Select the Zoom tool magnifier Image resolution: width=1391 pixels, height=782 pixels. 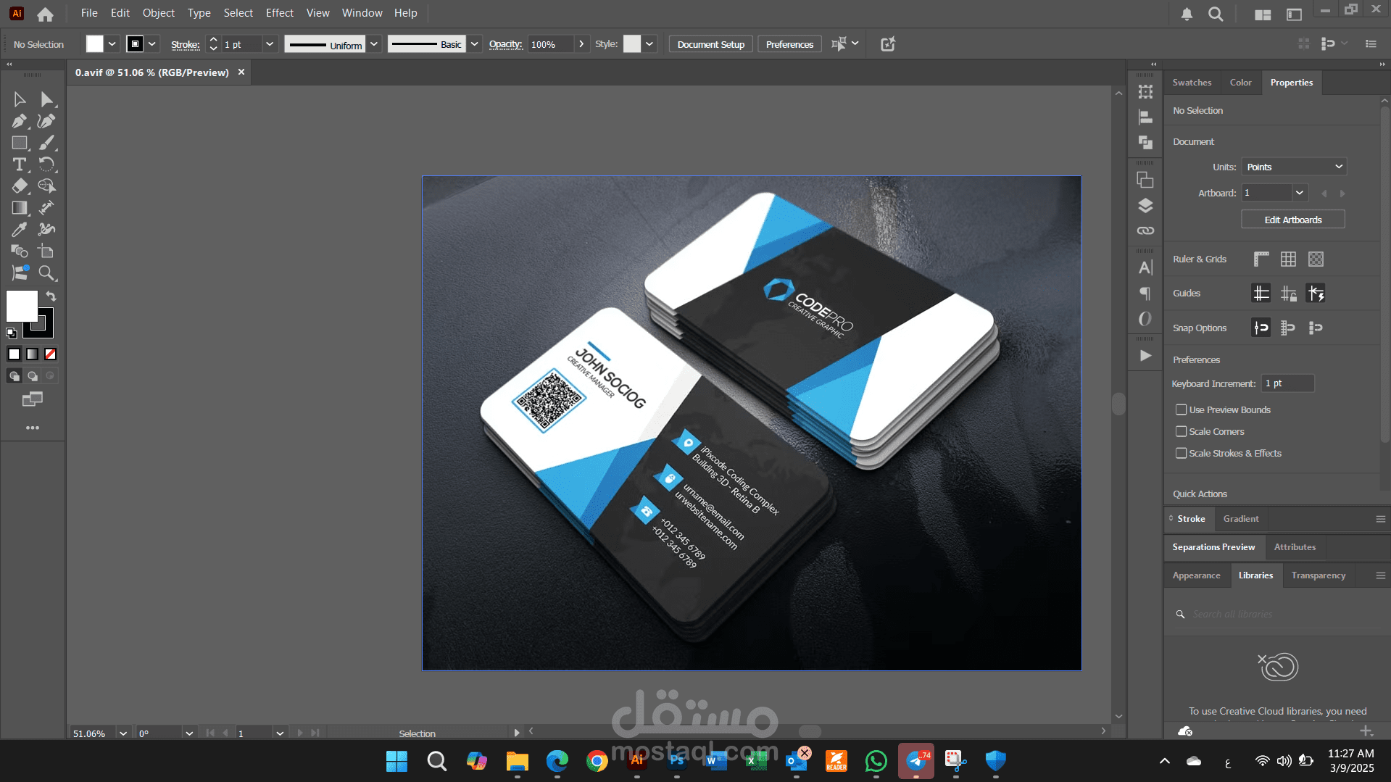click(46, 273)
